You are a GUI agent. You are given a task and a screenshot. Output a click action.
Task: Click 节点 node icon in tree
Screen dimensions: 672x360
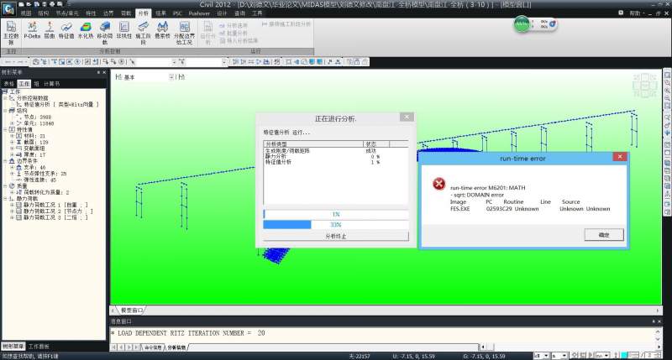coord(18,117)
